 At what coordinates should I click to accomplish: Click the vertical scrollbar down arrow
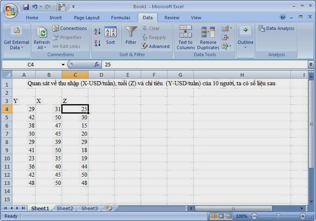pos(311,201)
